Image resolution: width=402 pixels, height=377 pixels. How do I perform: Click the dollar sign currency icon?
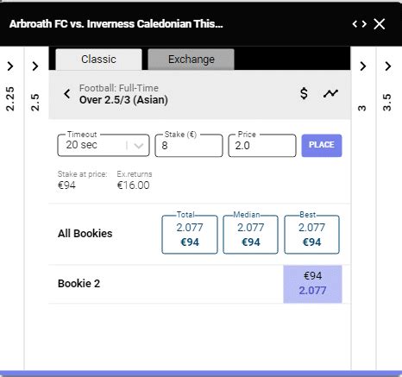(x=304, y=93)
